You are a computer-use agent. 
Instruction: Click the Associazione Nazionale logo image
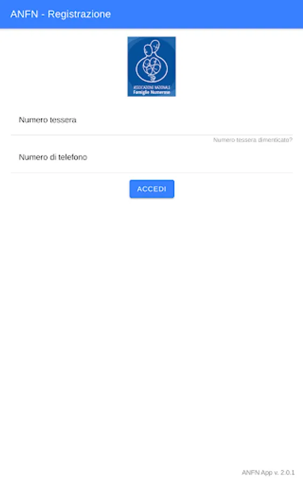(x=152, y=67)
